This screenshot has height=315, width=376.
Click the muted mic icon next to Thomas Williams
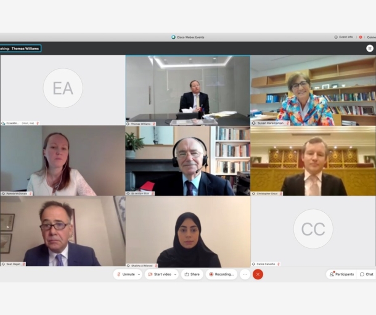tap(153, 124)
